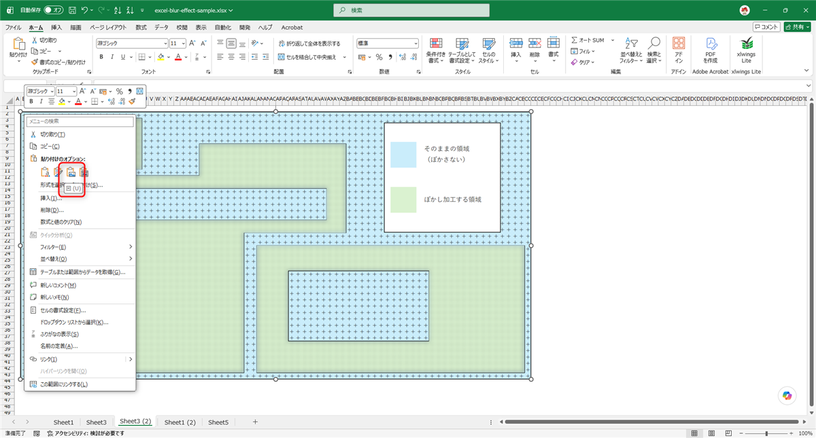Open the 游ゴシック font name dropdown
This screenshot has width=816, height=438.
pos(165,43)
